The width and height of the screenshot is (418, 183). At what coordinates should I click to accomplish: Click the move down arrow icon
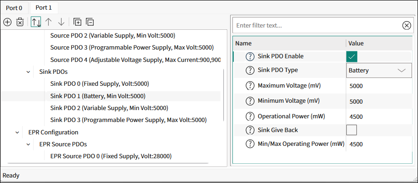tap(61, 22)
